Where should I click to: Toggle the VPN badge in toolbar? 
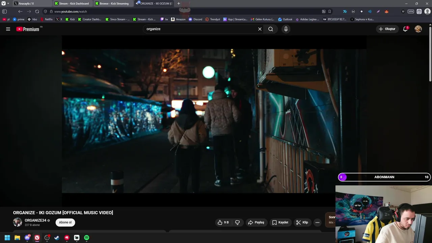(x=411, y=11)
